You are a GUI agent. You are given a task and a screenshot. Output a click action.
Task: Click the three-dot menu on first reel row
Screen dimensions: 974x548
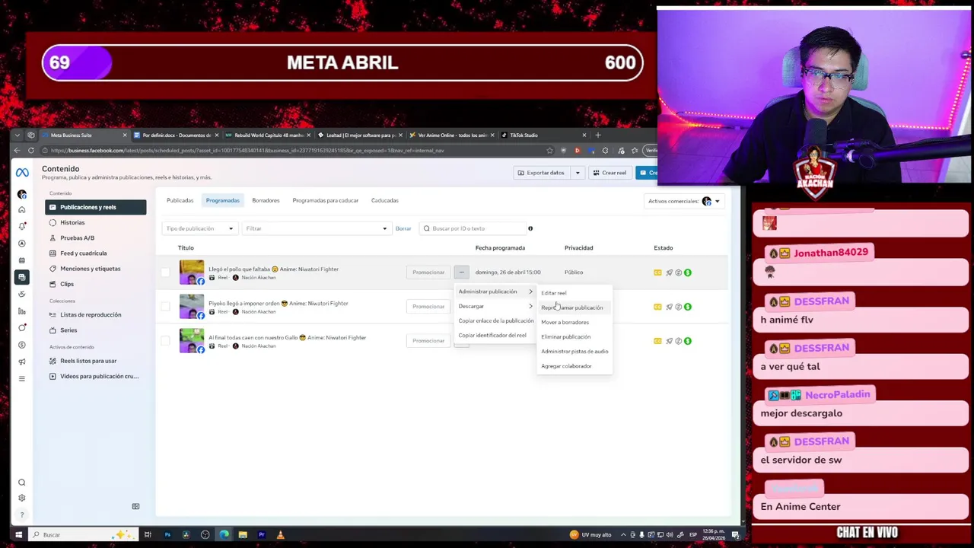click(462, 272)
